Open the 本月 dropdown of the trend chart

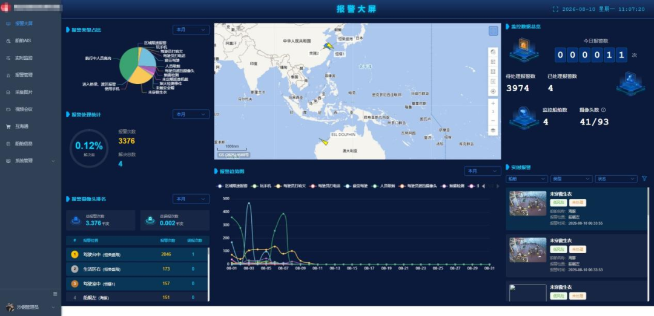(483, 171)
